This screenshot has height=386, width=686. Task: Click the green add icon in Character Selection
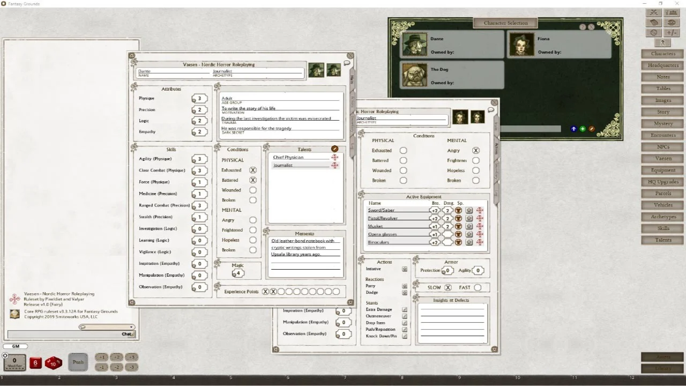[583, 129]
